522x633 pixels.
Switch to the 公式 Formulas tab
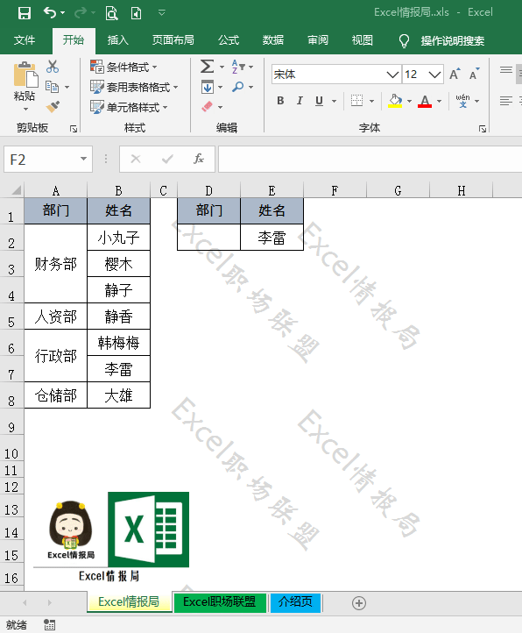(x=229, y=40)
